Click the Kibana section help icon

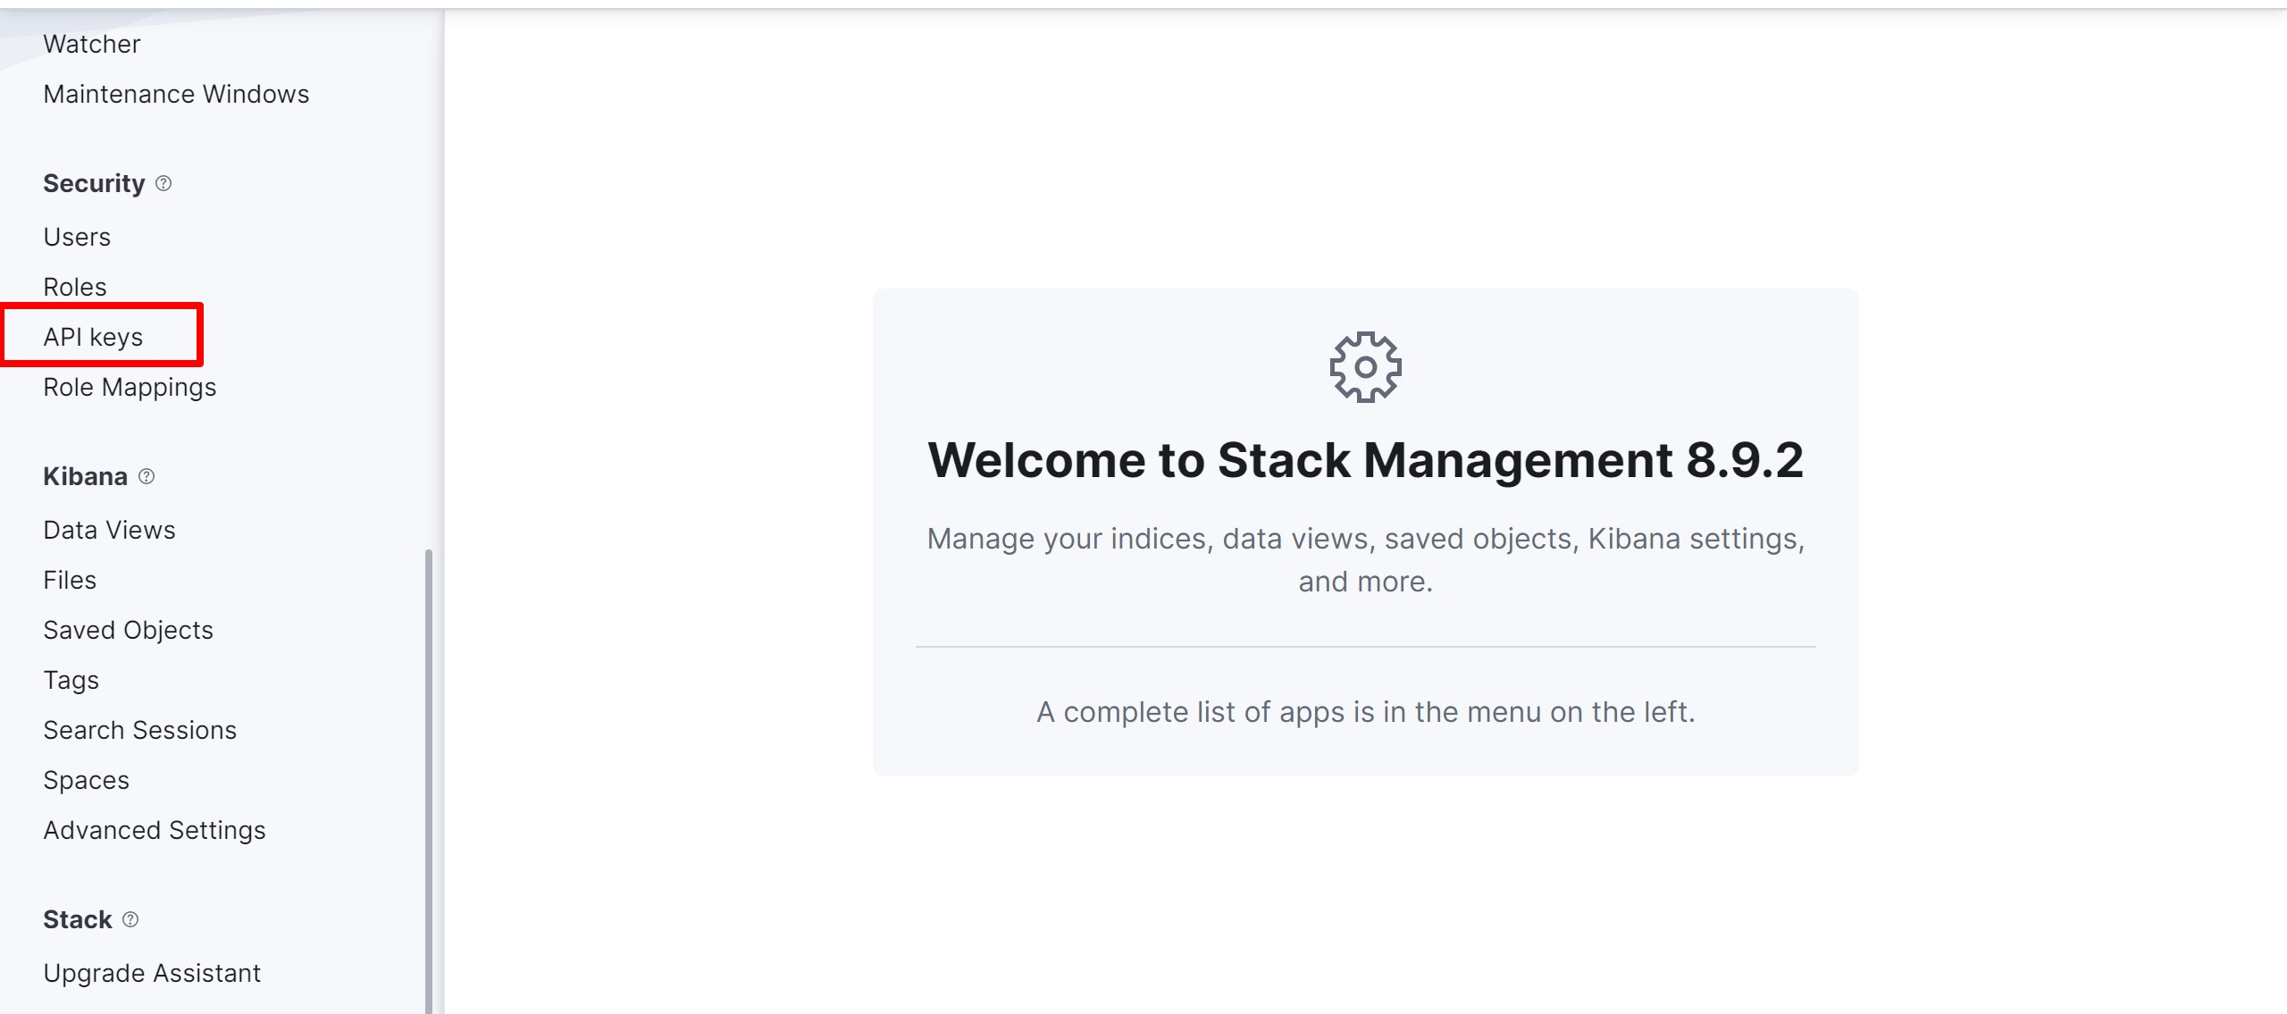click(x=147, y=476)
